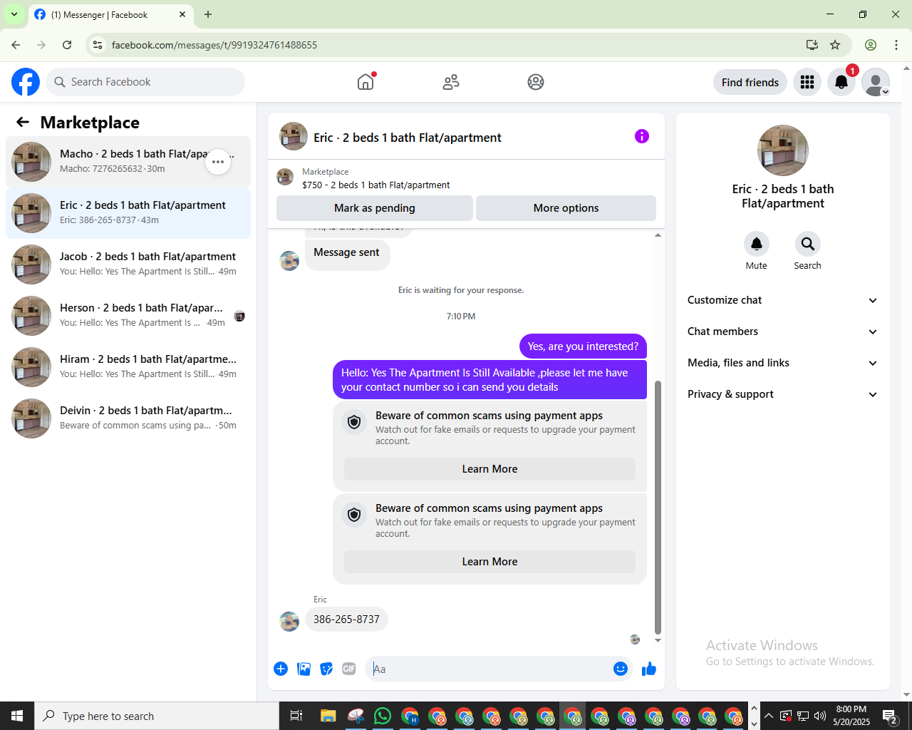View site information icon in address bar
Viewport: 912px width, 730px height.
pos(98,45)
